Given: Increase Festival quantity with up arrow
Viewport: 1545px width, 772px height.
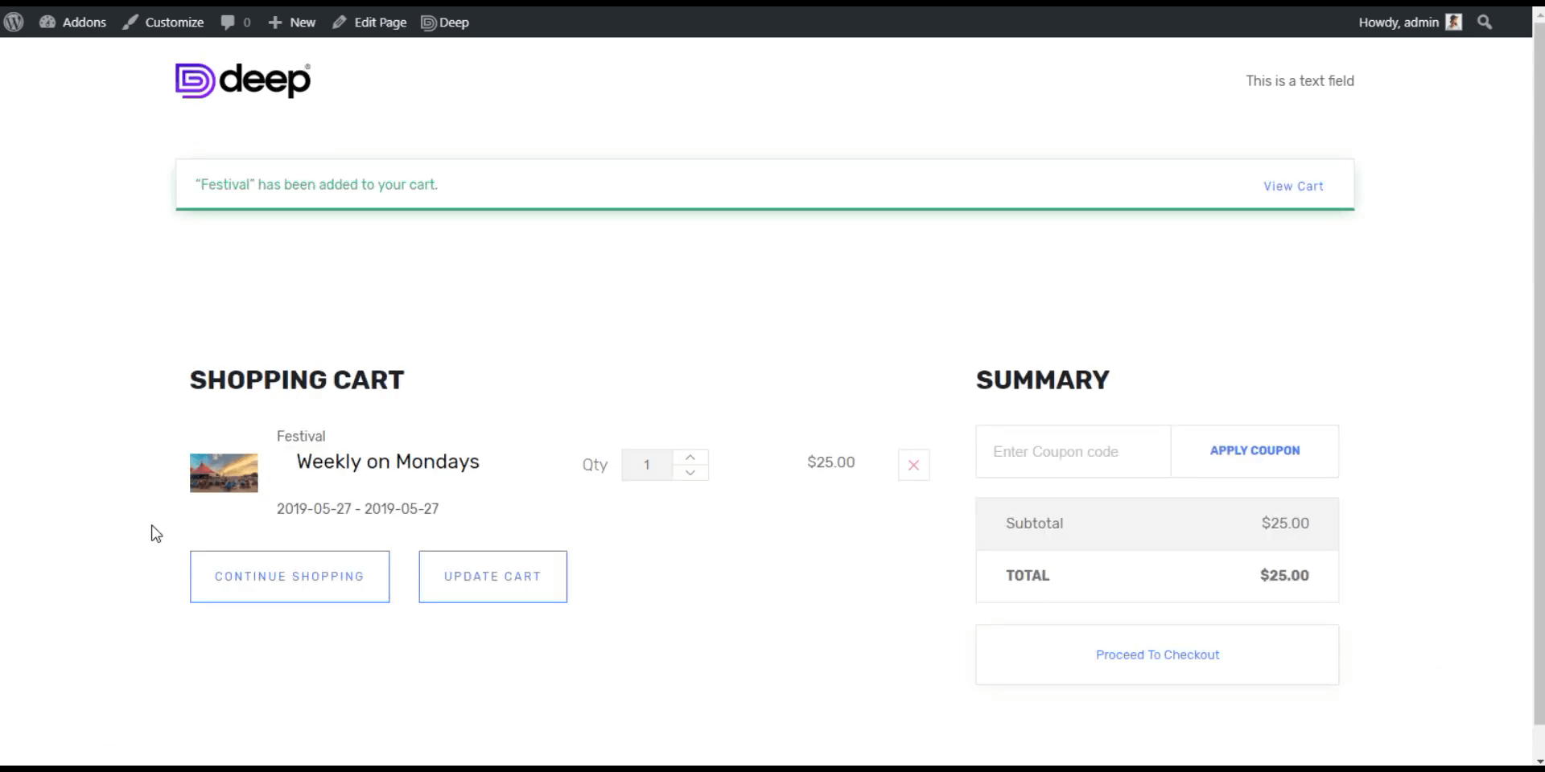Looking at the screenshot, I should [690, 457].
